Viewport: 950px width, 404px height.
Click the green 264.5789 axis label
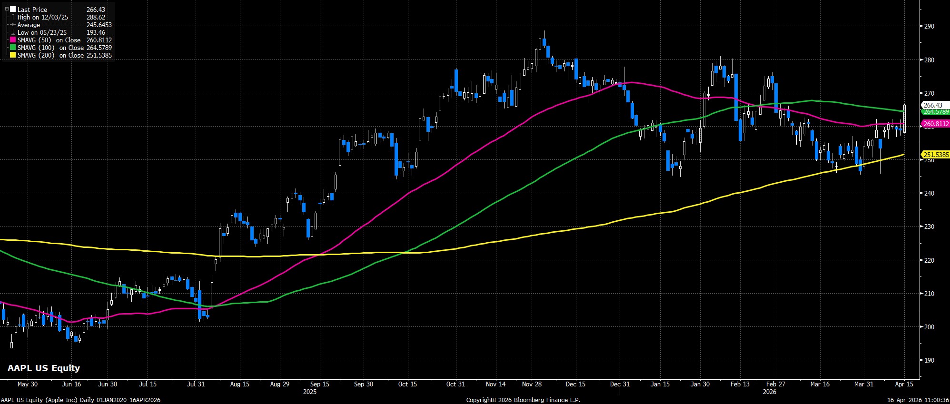[935, 112]
